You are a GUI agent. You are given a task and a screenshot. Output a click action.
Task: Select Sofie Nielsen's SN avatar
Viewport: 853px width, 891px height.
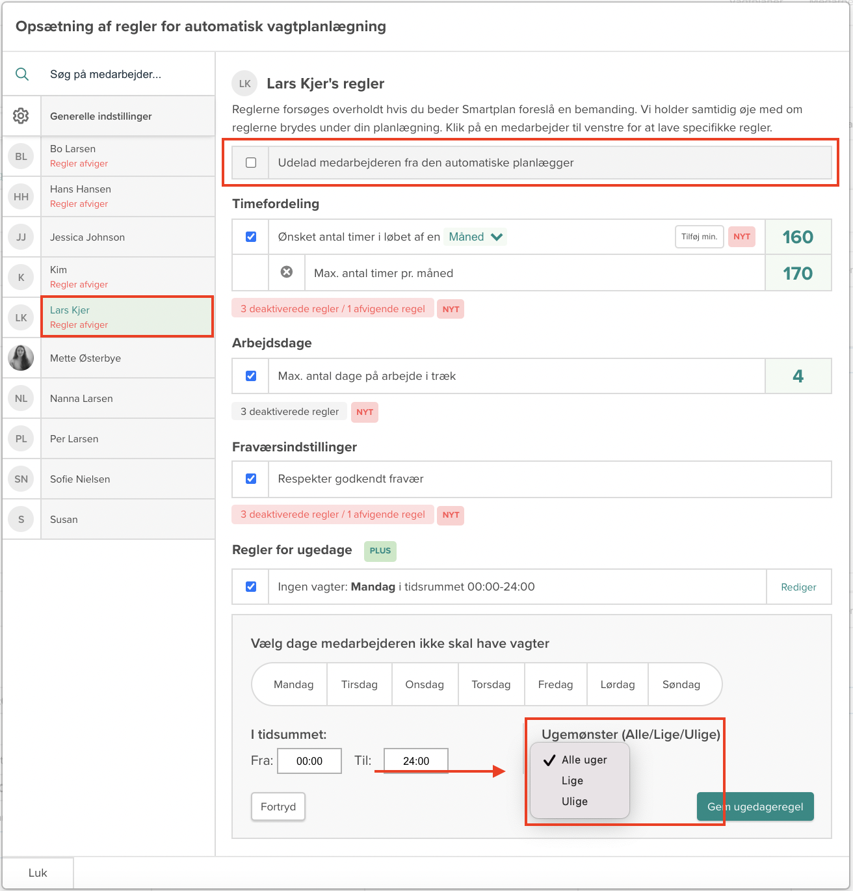tap(21, 479)
